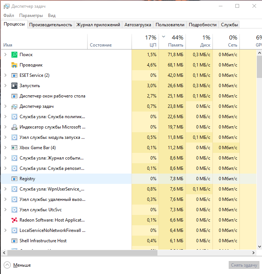Screen dimensions: 262x274
Task: Open the Автозагрузка tab
Action: pyautogui.click(x=137, y=25)
